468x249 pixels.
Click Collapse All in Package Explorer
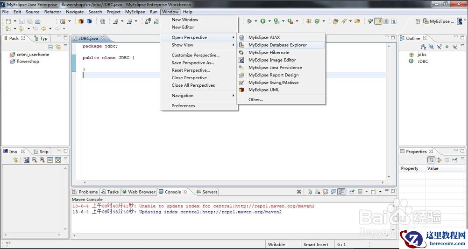point(50,47)
